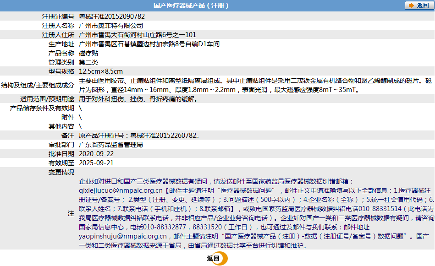Click the 产品储存条件及有效期 label

point(42,108)
